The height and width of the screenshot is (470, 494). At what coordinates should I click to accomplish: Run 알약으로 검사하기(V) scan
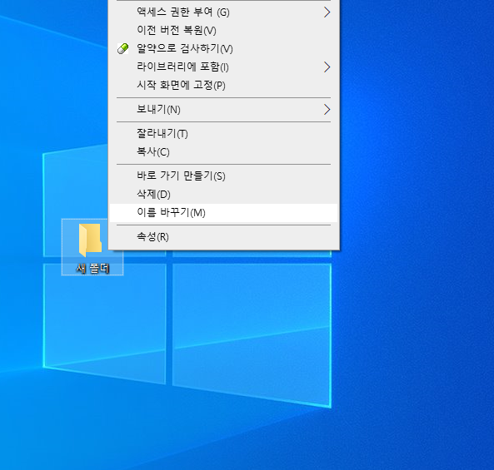(x=224, y=49)
